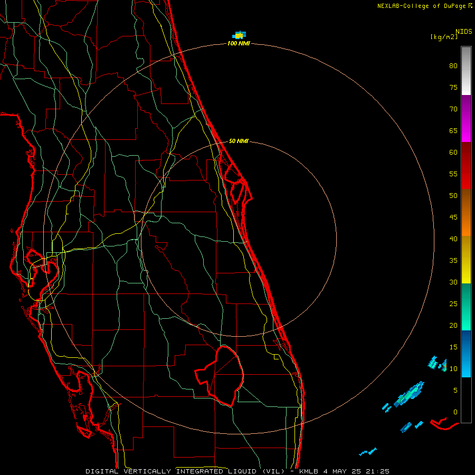Pick the yellow segment of the color bar
Image resolution: width=475 pixels, height=475 pixels.
pos(466,260)
